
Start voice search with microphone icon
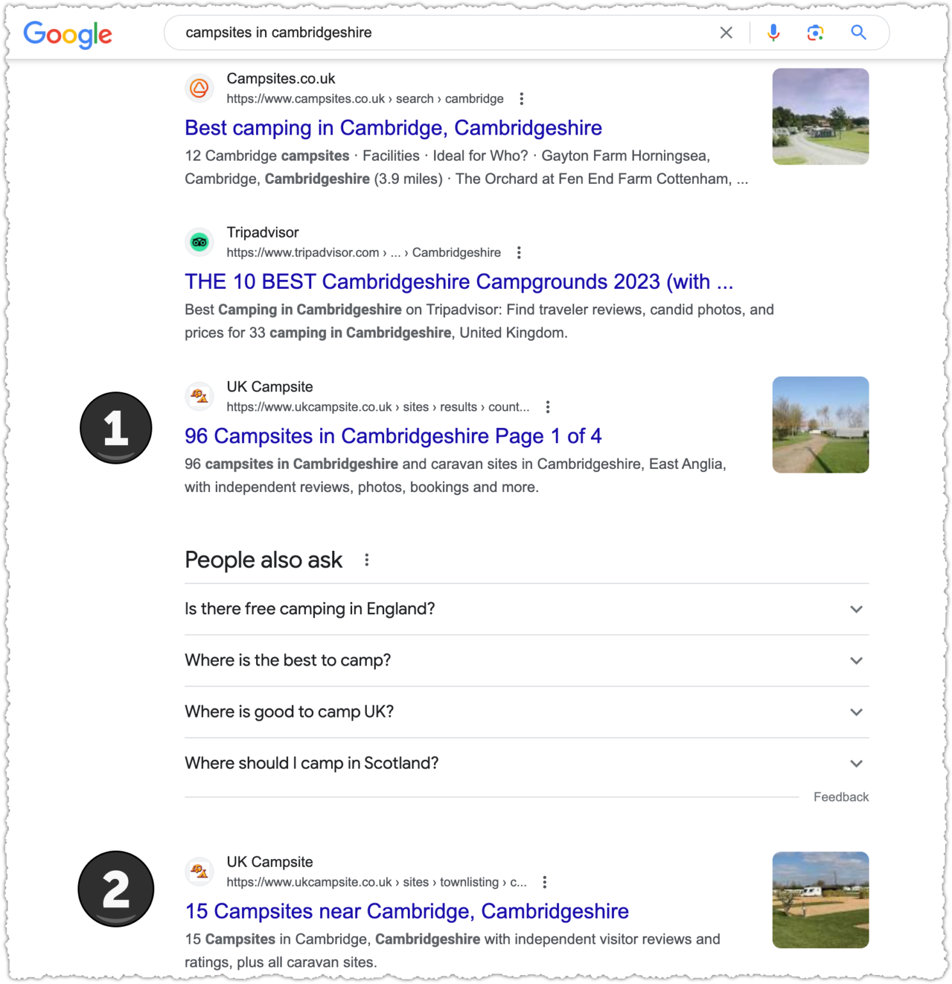(x=773, y=33)
